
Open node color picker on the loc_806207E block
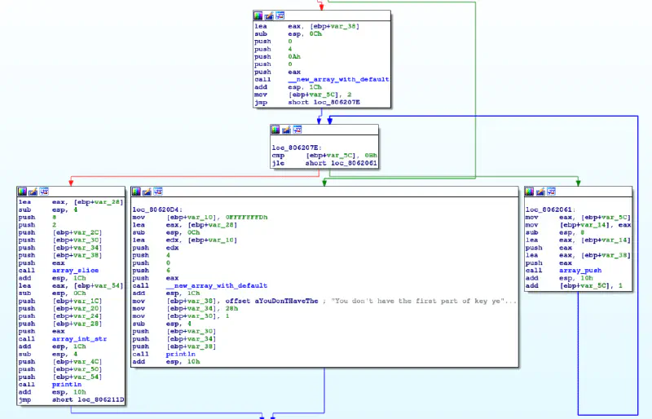point(275,130)
